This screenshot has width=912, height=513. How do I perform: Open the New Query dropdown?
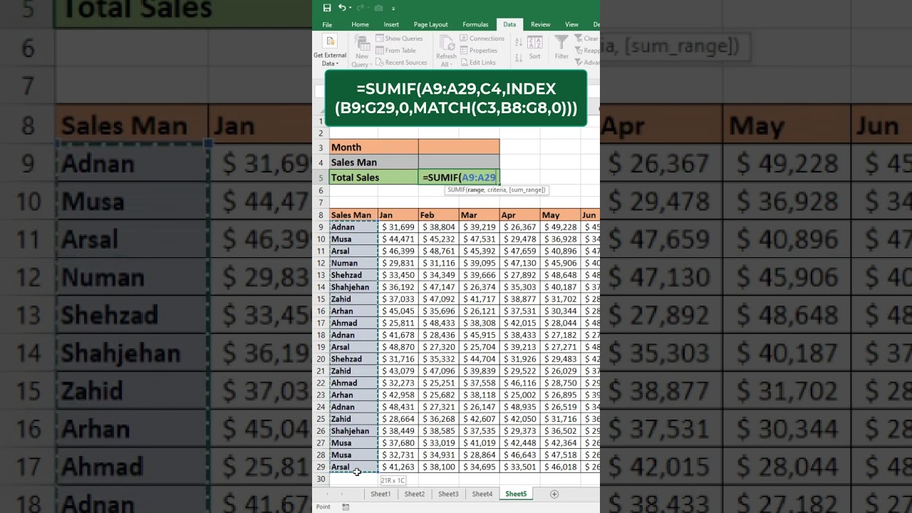point(362,52)
